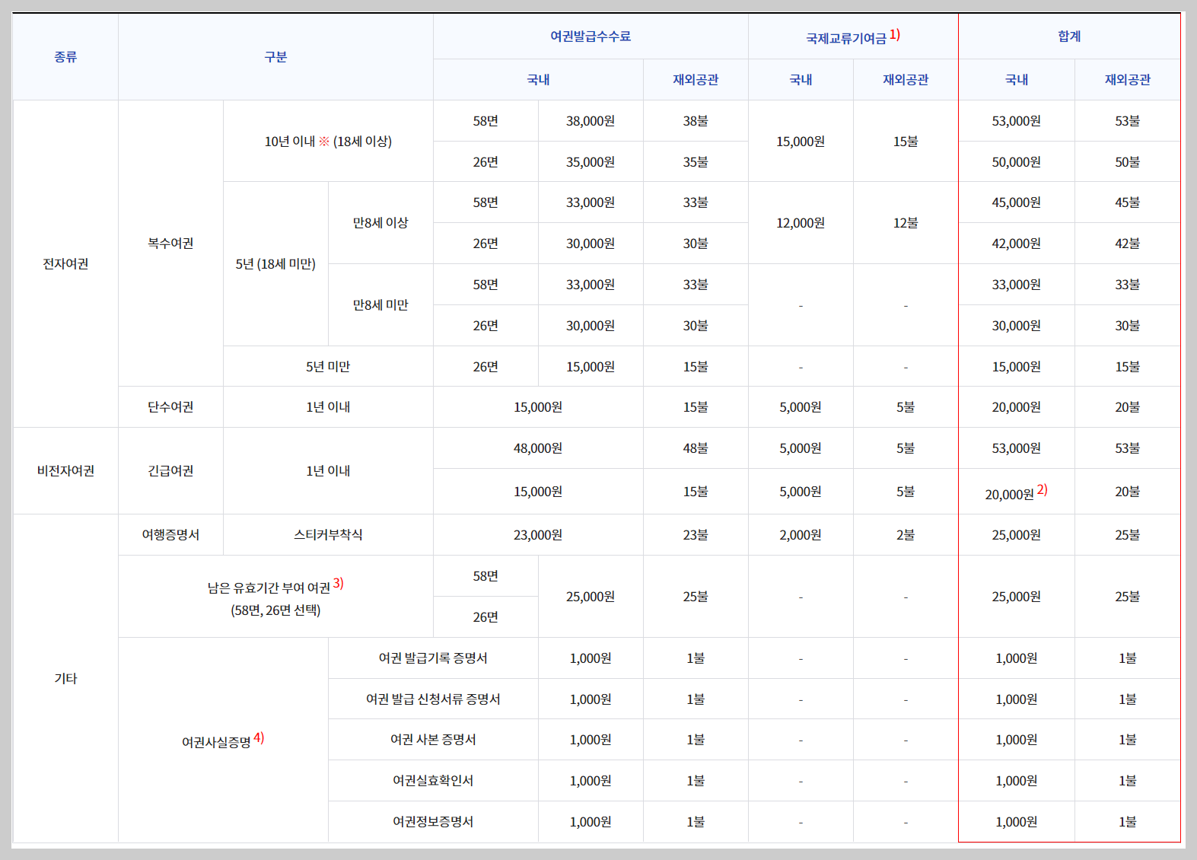Screen dimensions: 1197x860
Task: Select the 12불 contribution cell
Action: pos(906,223)
